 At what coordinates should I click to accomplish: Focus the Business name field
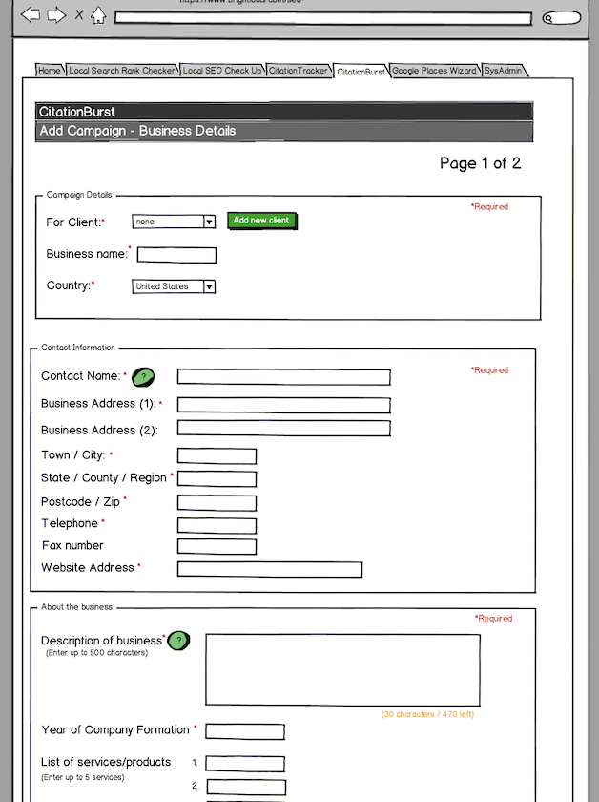pos(176,255)
